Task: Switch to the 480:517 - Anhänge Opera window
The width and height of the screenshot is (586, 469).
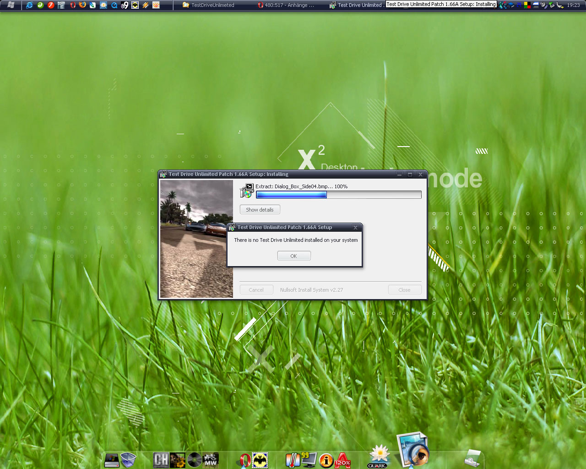Action: point(286,5)
